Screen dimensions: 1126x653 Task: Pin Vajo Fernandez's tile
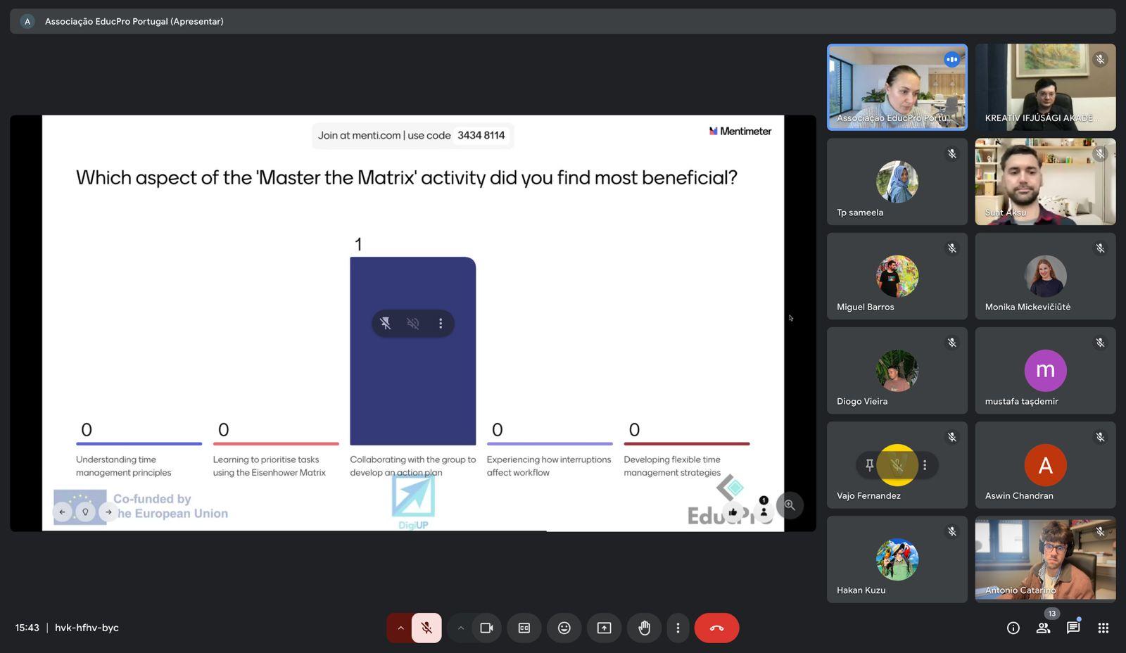(x=870, y=465)
